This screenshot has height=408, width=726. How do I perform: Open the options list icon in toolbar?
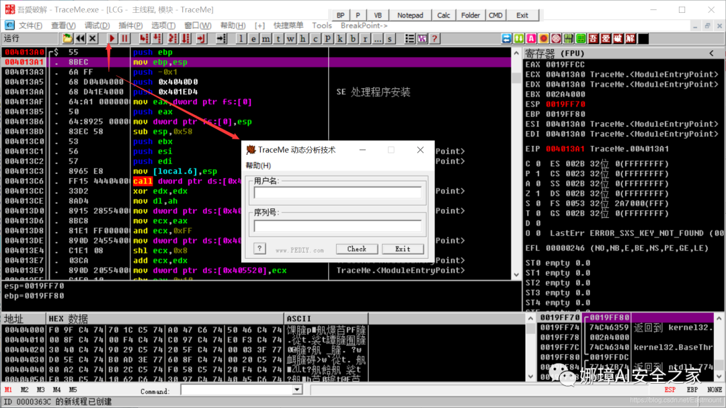coord(410,38)
